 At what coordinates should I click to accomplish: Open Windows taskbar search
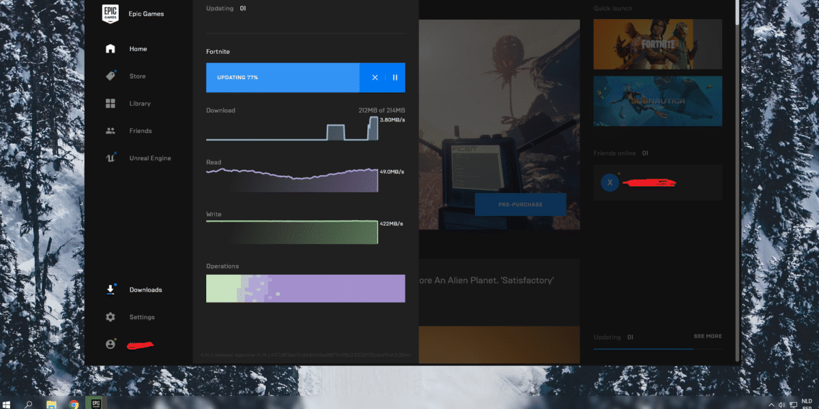pyautogui.click(x=29, y=404)
